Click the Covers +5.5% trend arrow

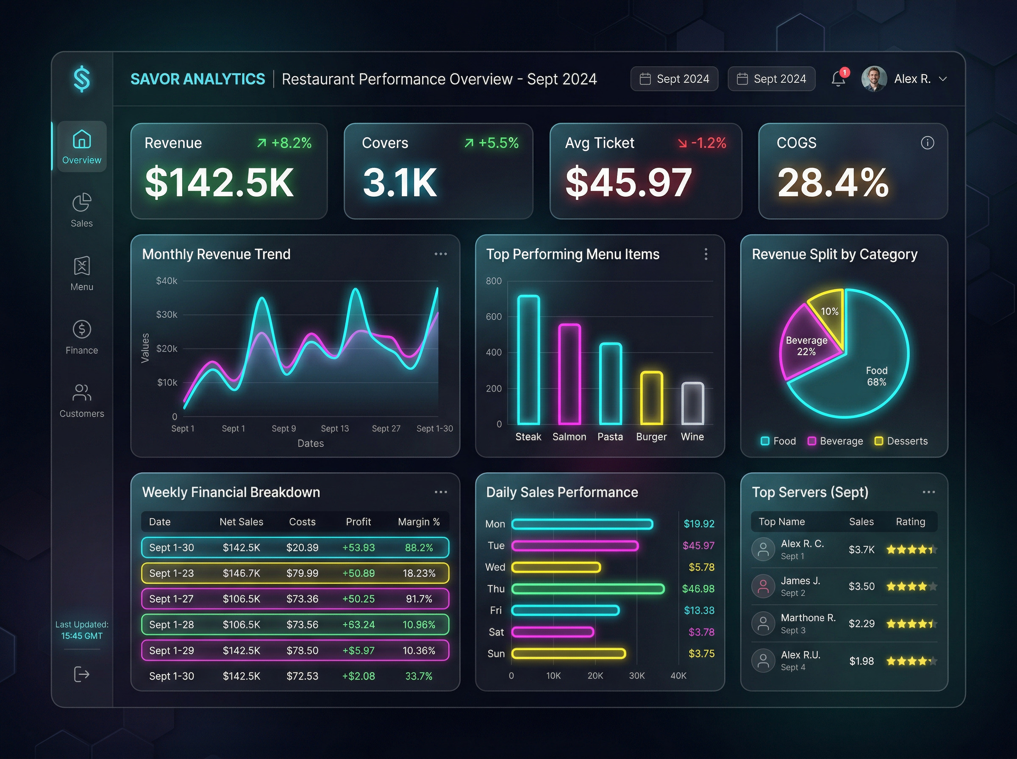pyautogui.click(x=469, y=143)
